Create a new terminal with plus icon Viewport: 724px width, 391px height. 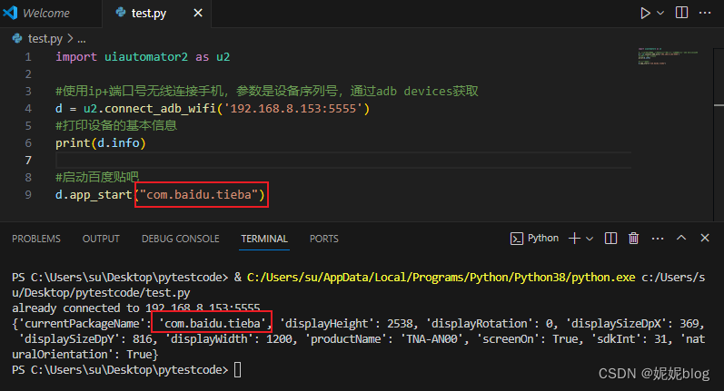coord(574,238)
